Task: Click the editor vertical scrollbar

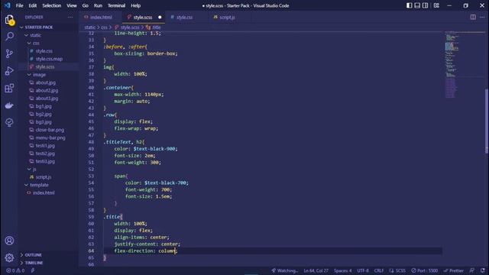Action: point(487,121)
